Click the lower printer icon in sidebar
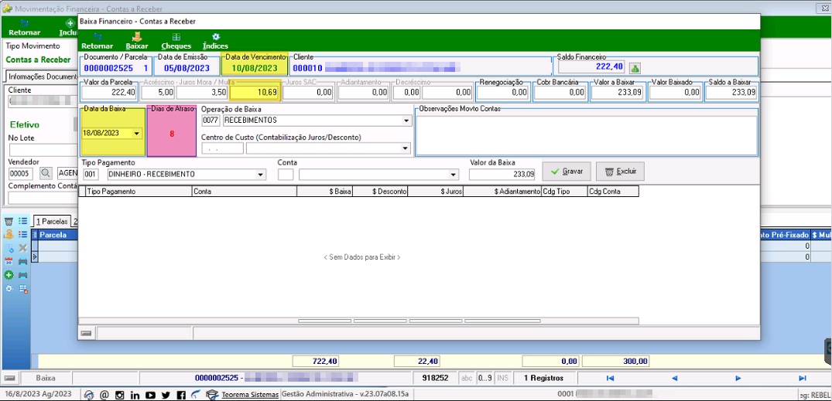This screenshot has width=832, height=401. coord(22,275)
